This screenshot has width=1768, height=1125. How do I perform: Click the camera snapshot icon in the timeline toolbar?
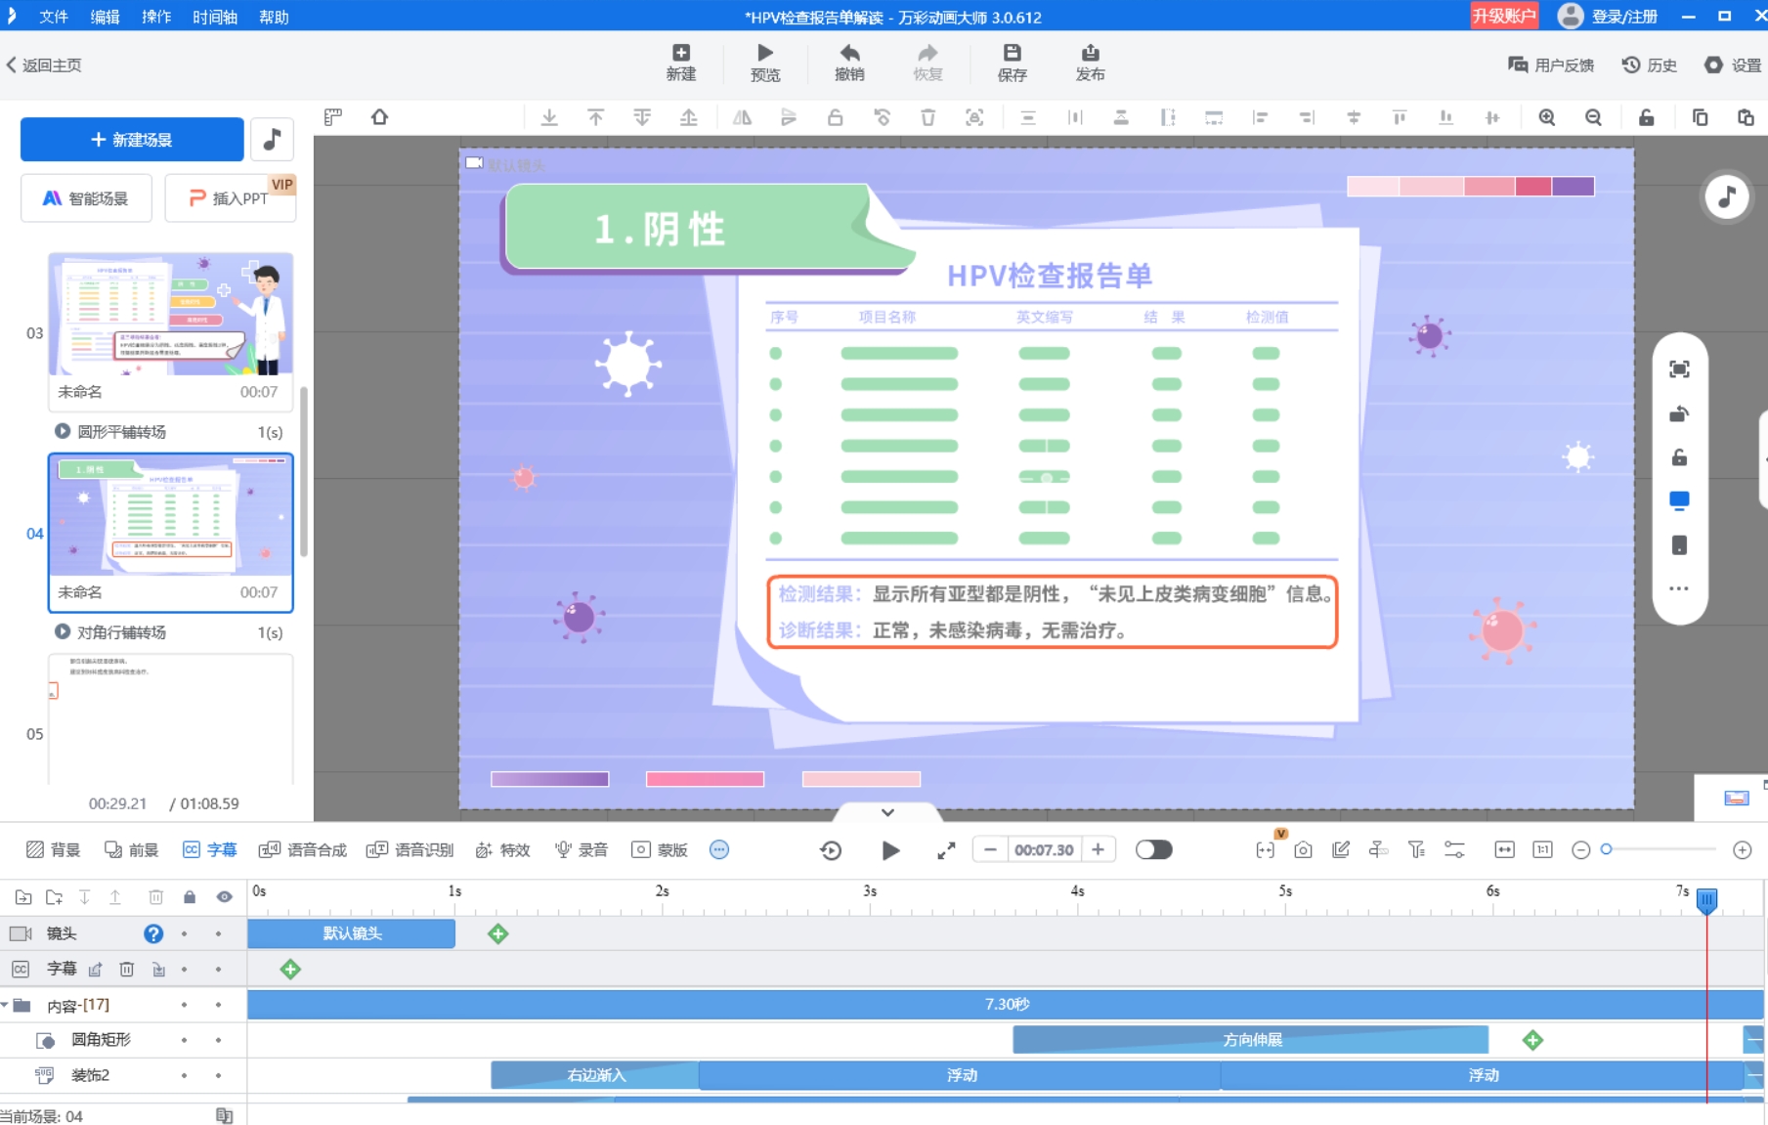(1303, 849)
